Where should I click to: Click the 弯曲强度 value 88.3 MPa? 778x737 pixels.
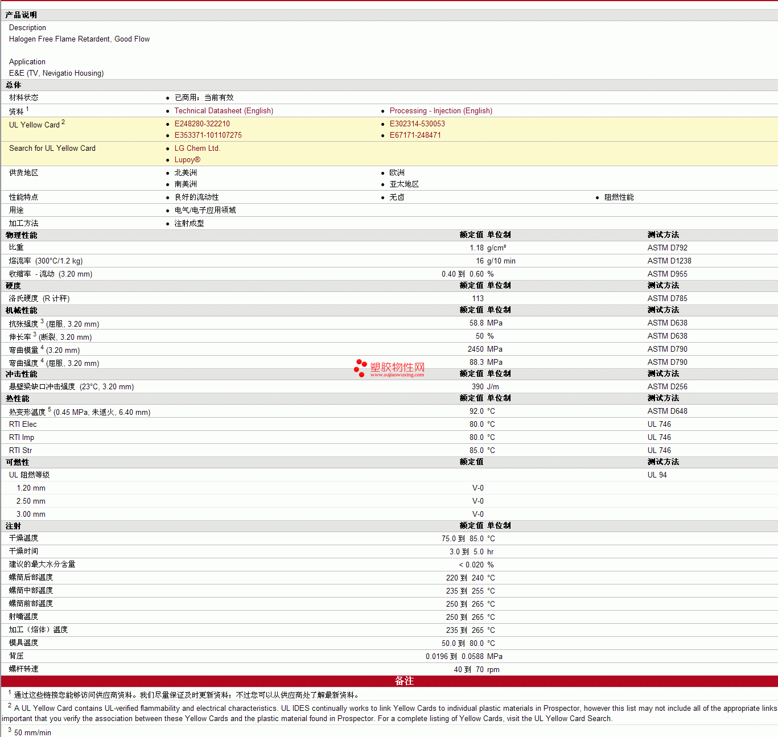point(486,363)
